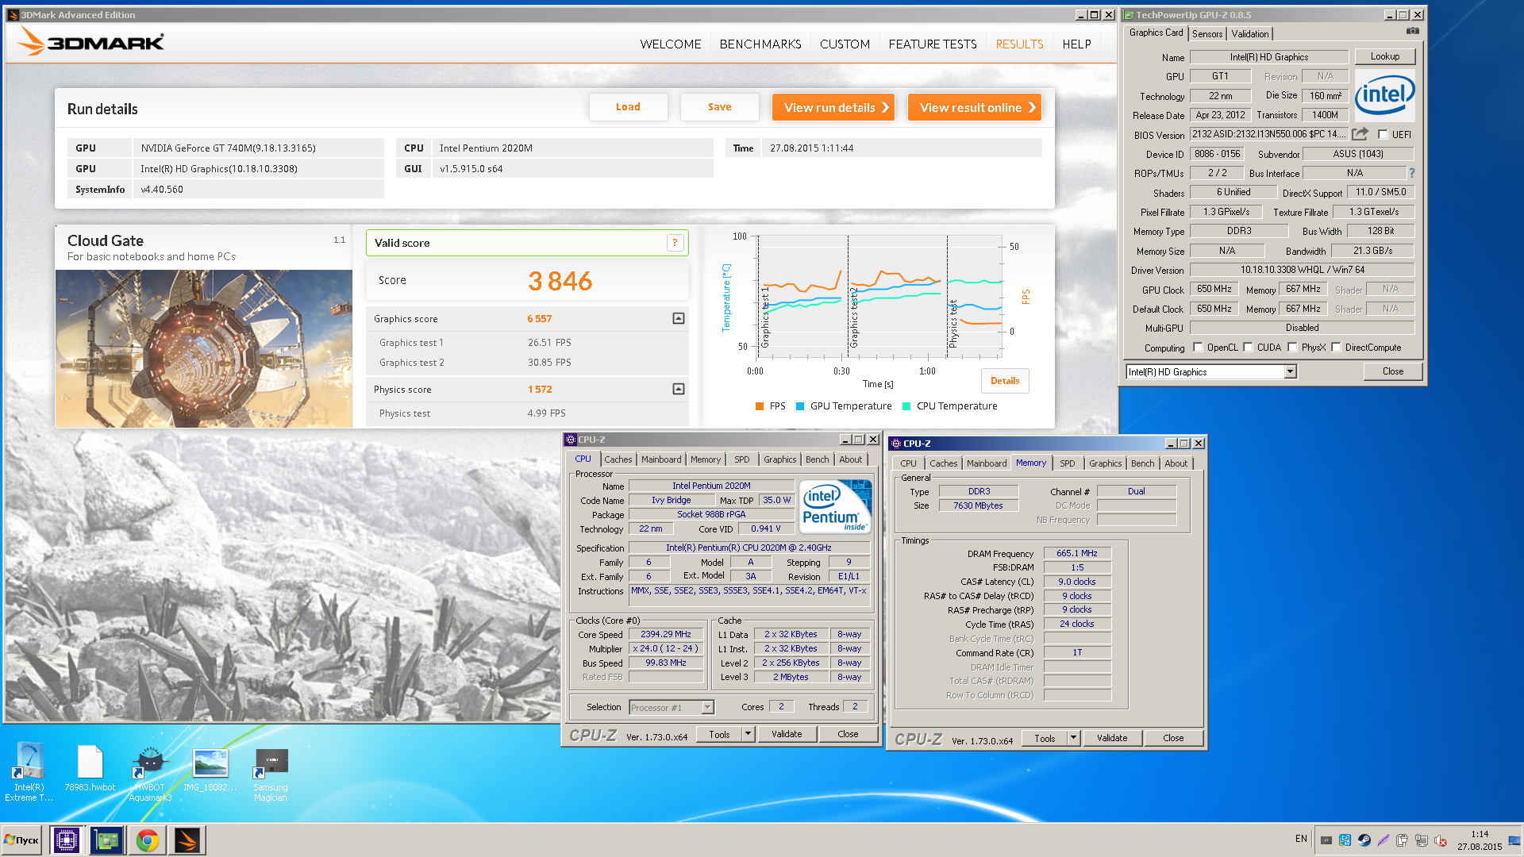Screen dimensions: 1524x857
Task: Click the purple feather icon in the tray
Action: [1384, 840]
